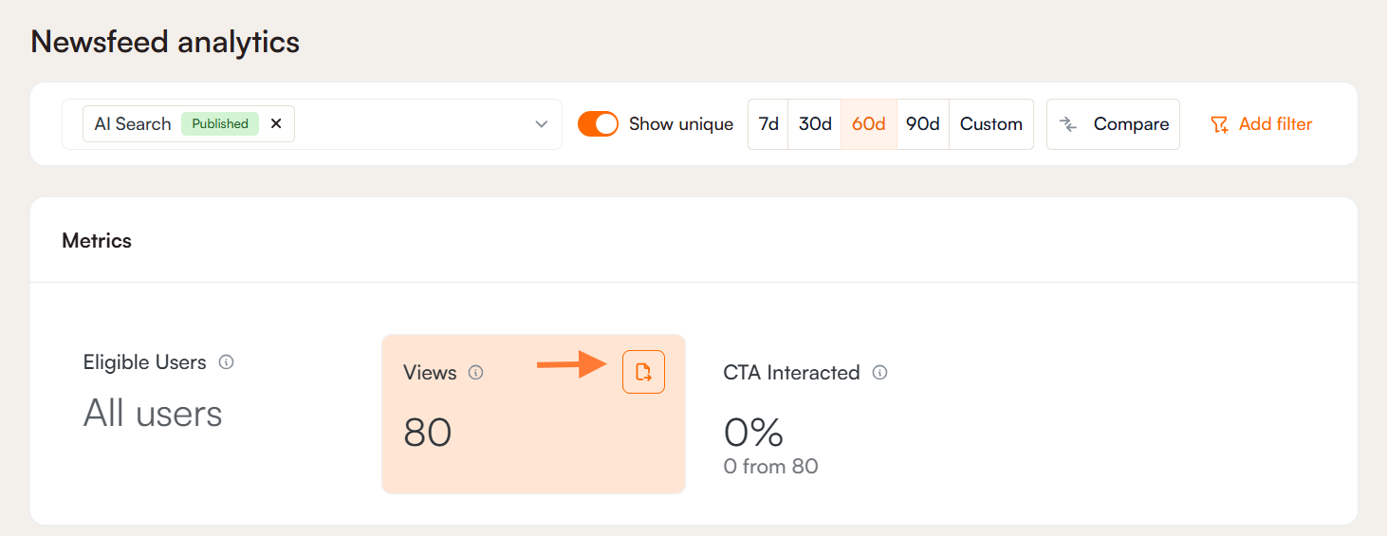Click the info icon beside CTA Interacted
The height and width of the screenshot is (536, 1387).
pyautogui.click(x=879, y=373)
